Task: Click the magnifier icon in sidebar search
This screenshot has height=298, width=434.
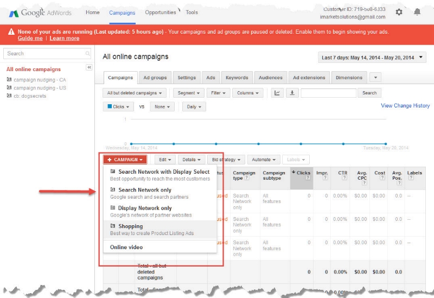Action: [88, 54]
